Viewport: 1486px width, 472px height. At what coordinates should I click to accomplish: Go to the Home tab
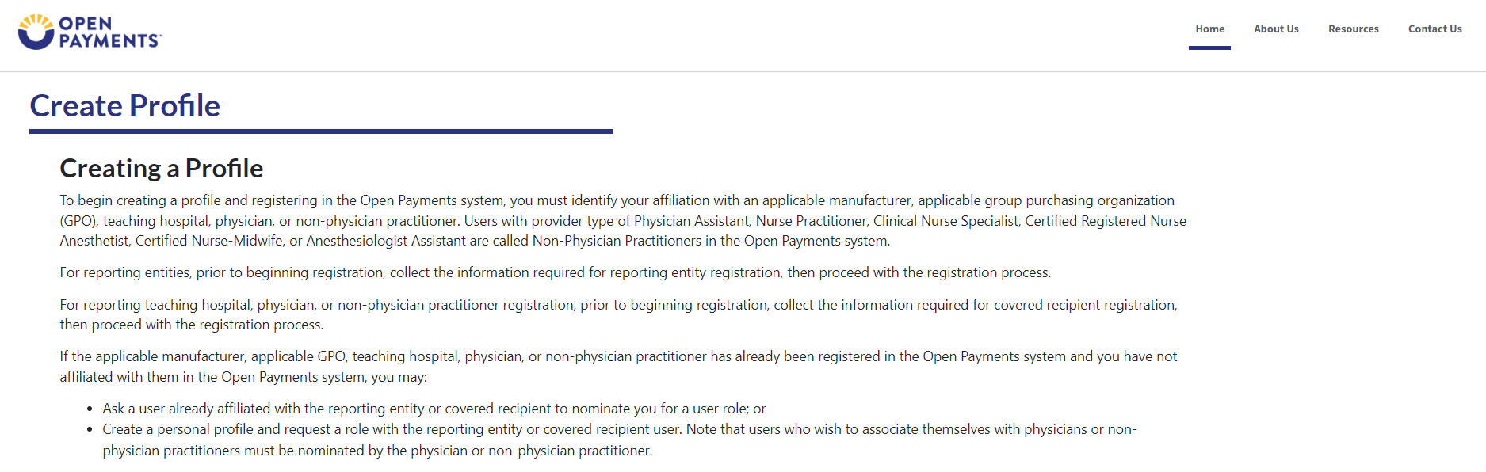click(1209, 29)
